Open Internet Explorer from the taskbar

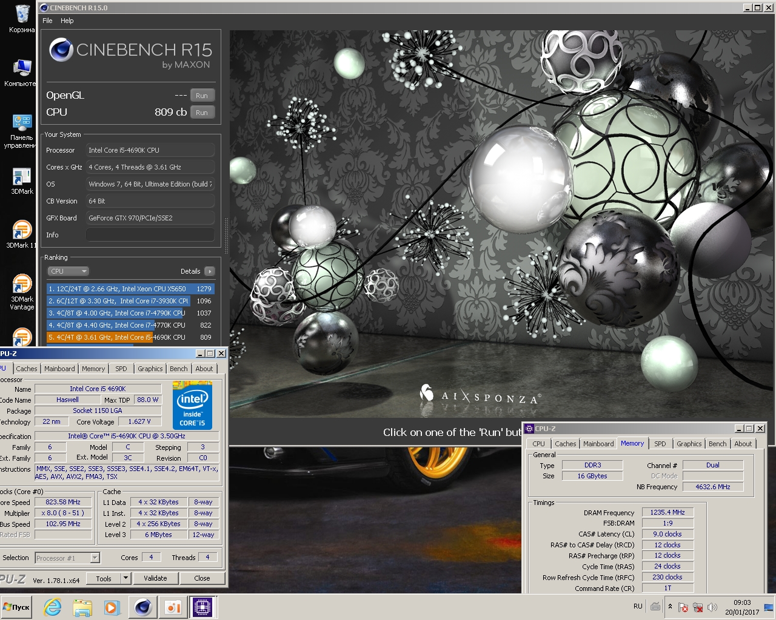click(53, 607)
